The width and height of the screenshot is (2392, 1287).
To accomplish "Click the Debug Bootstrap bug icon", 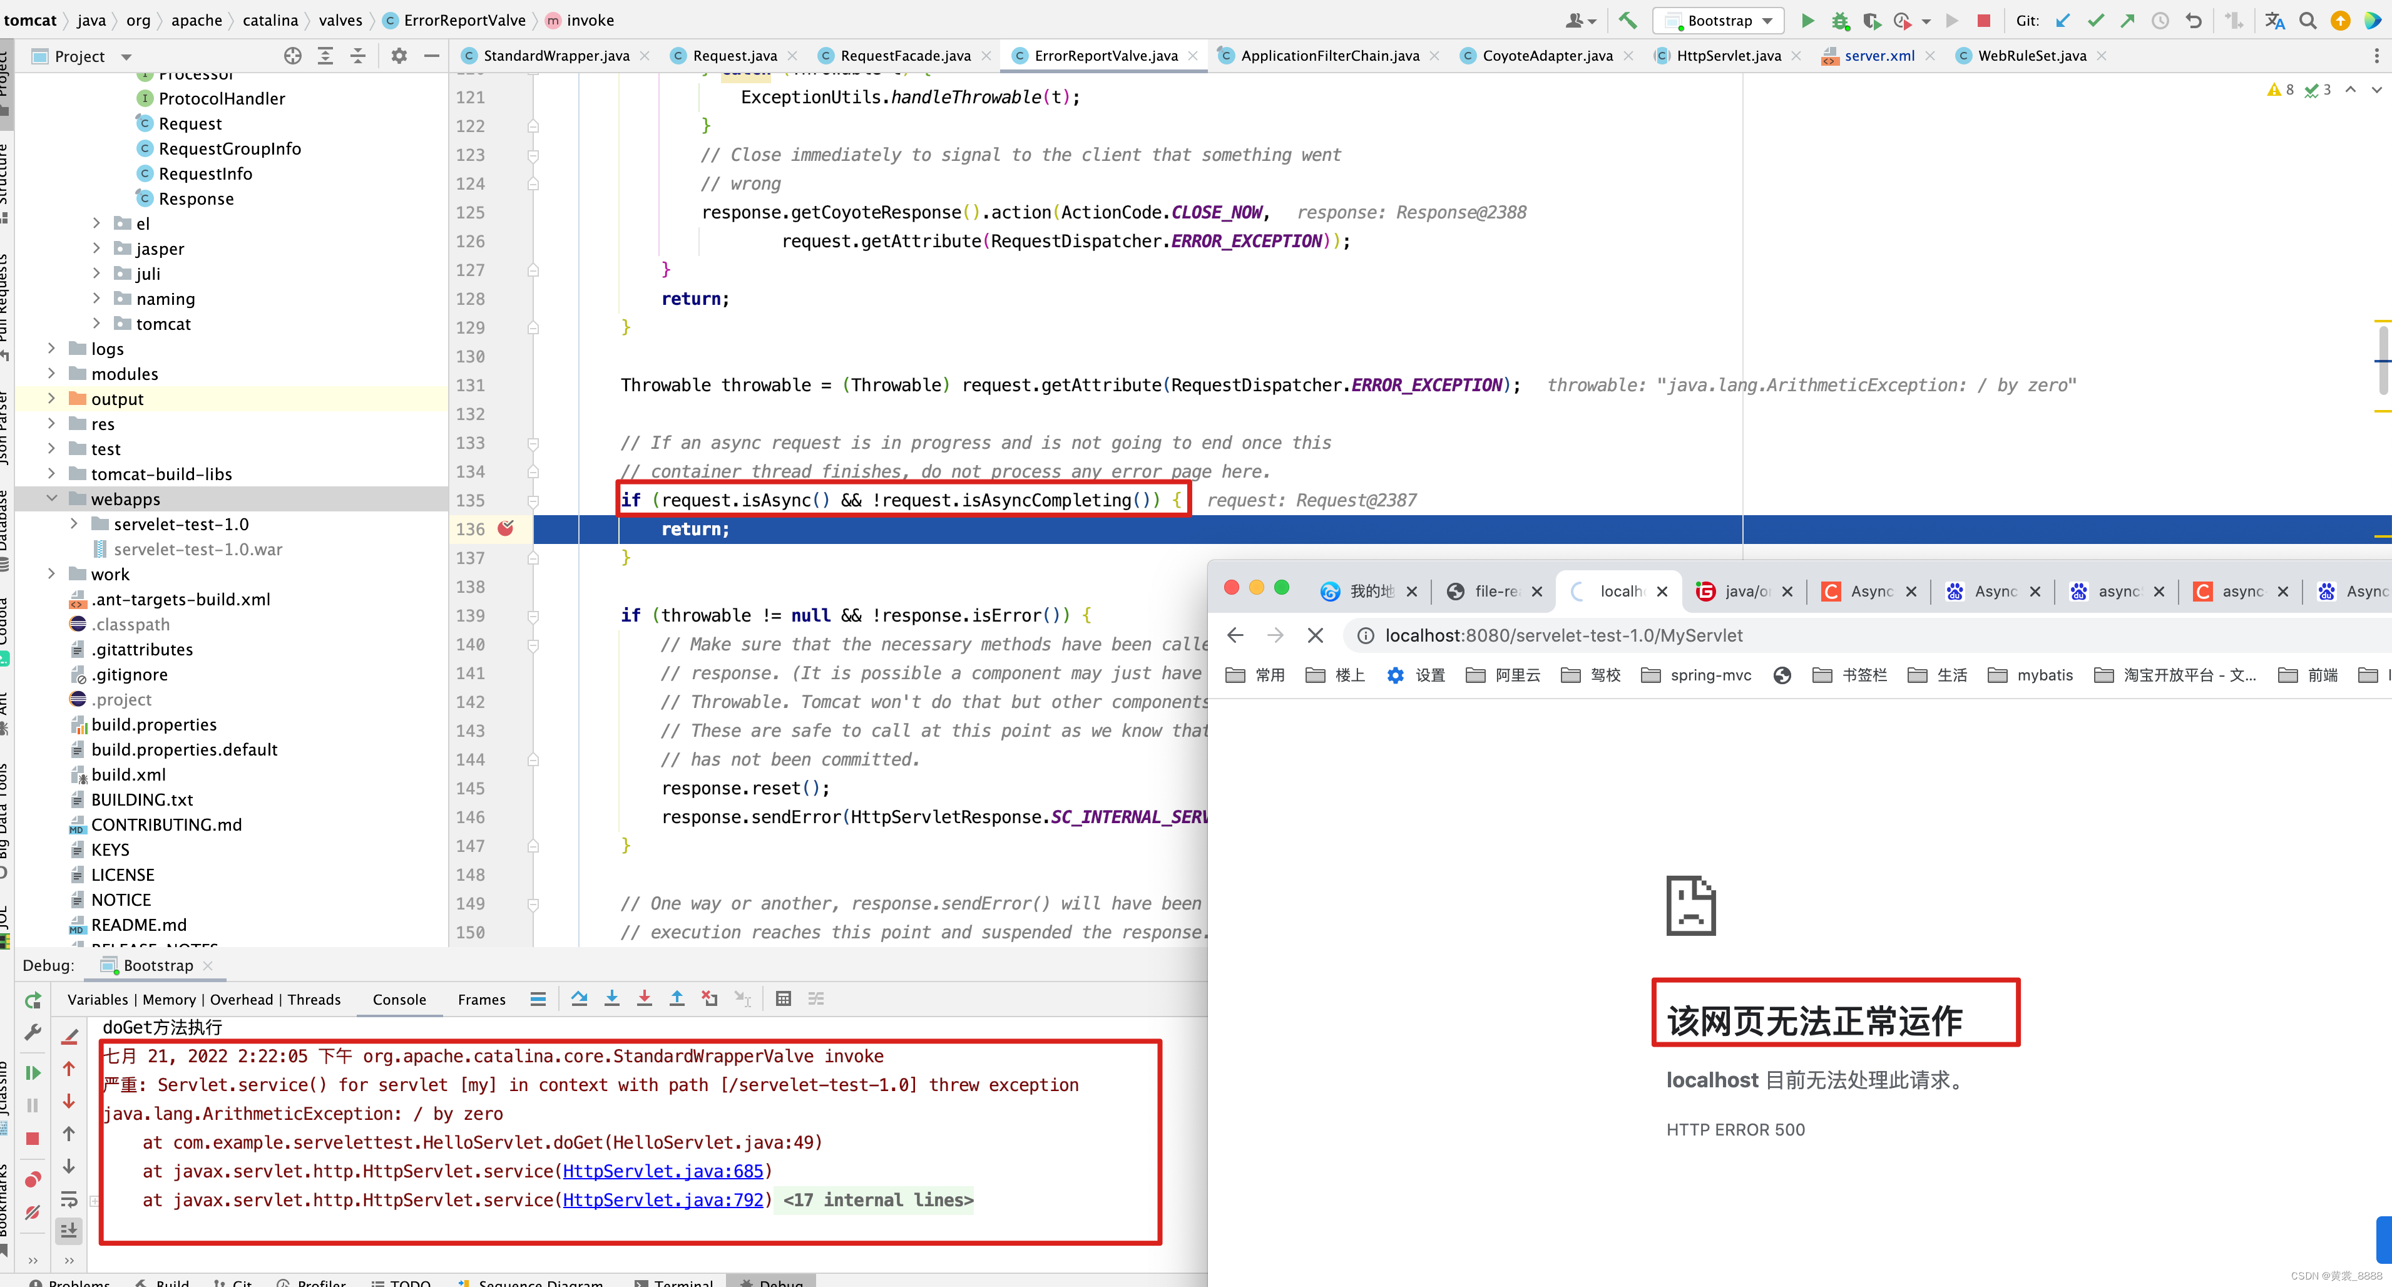I will 1839,21.
